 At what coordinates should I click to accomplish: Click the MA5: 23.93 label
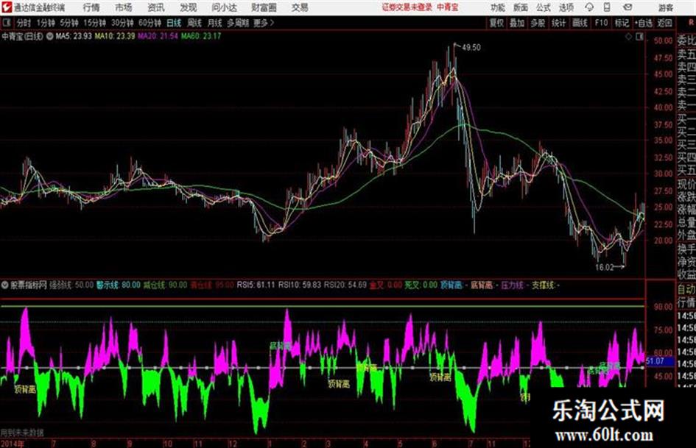click(74, 36)
